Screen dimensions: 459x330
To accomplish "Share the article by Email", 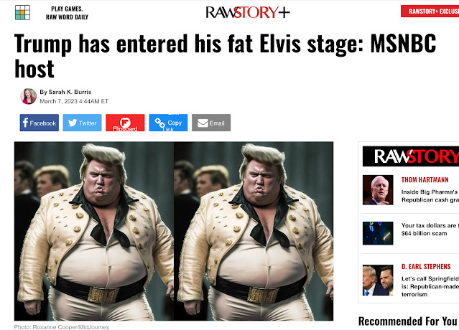I will pyautogui.click(x=211, y=123).
